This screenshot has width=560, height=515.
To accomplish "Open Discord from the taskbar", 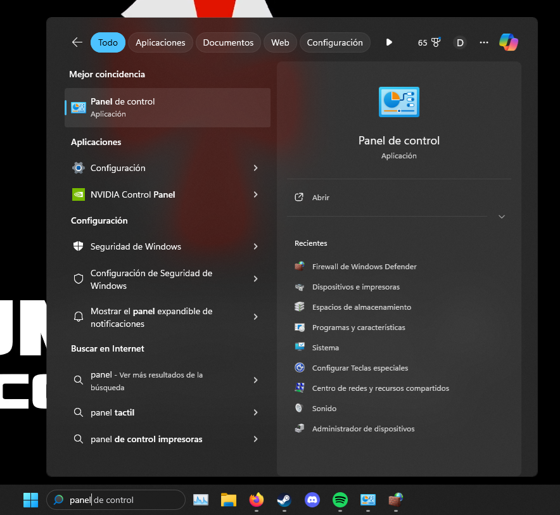I will click(312, 500).
